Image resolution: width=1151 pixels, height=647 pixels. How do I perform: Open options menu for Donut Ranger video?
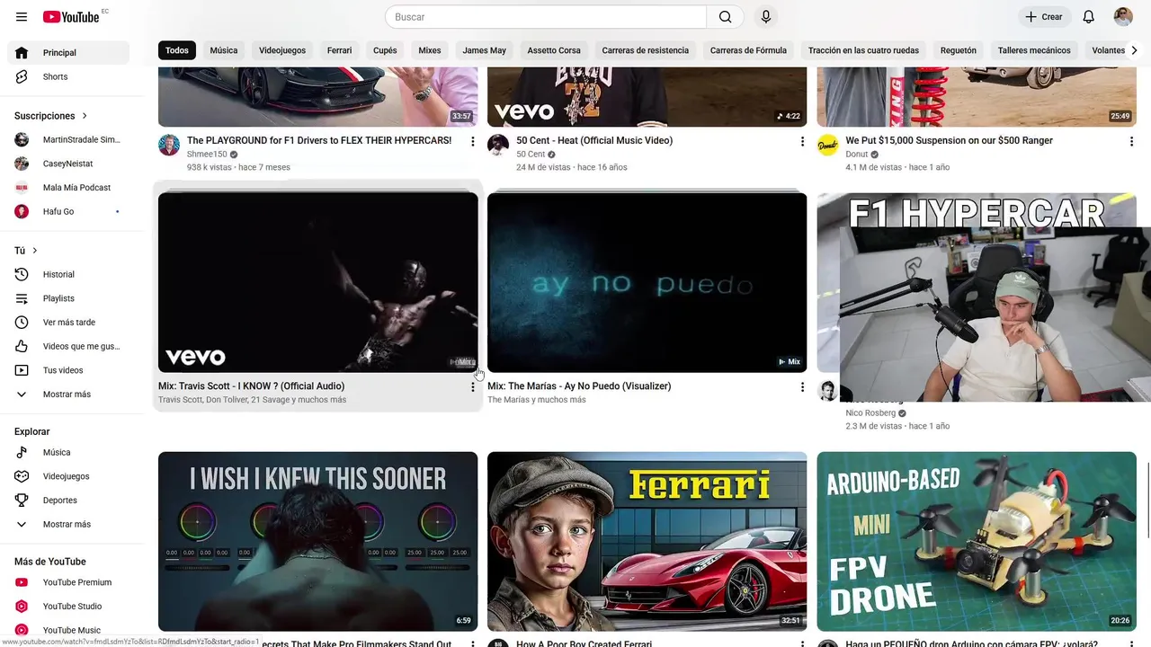[1131, 141]
